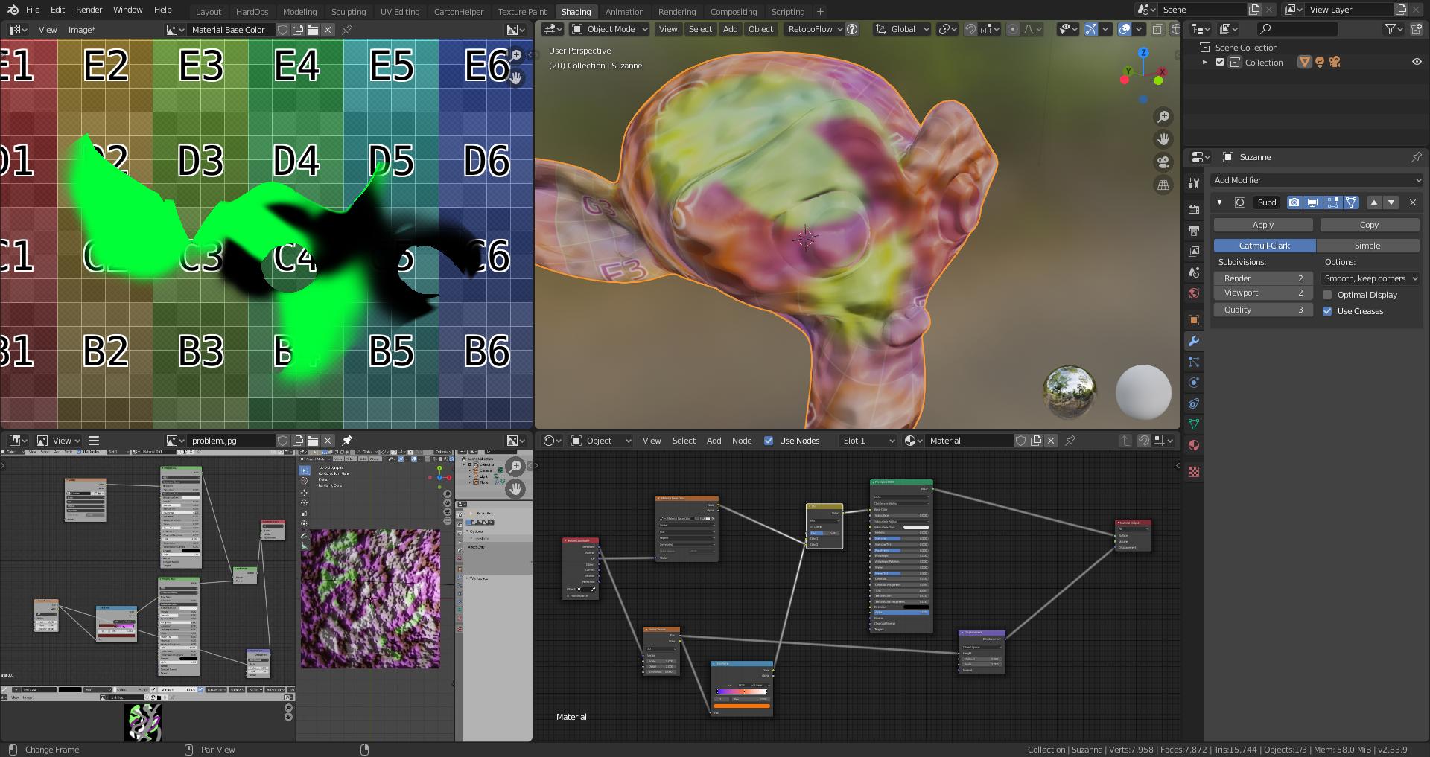Viewport: 1430px width, 757px height.
Task: Enable Use Creases in the Subdivision modifier
Action: [x=1327, y=311]
